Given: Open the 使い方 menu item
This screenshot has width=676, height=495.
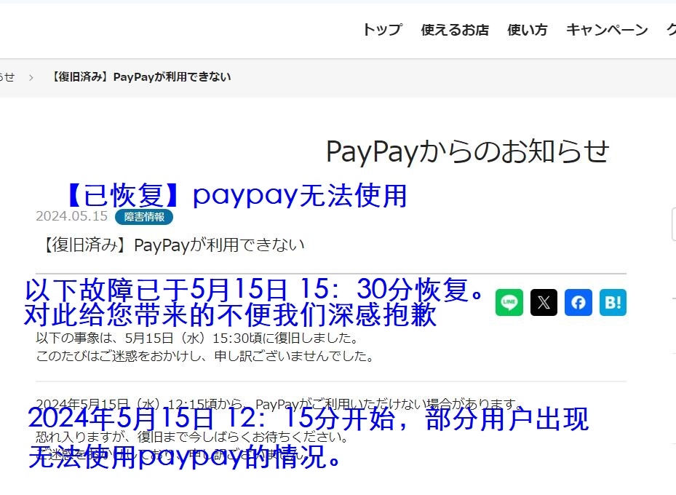Looking at the screenshot, I should tap(528, 30).
